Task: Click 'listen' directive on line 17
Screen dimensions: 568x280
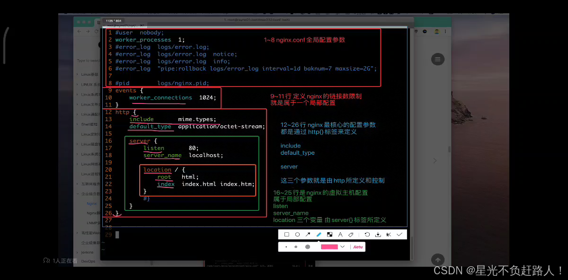Action: click(154, 148)
